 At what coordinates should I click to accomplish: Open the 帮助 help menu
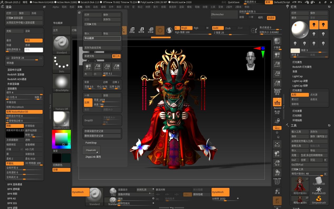tap(247, 7)
